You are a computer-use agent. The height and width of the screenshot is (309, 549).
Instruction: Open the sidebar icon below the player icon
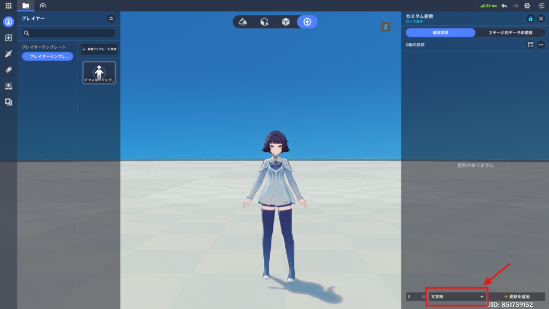click(x=9, y=37)
